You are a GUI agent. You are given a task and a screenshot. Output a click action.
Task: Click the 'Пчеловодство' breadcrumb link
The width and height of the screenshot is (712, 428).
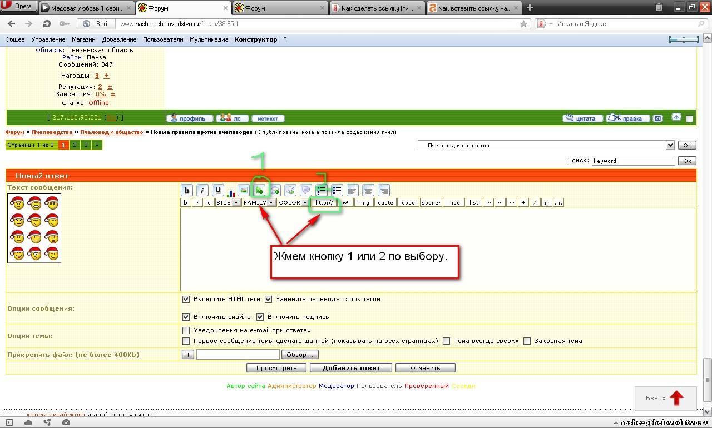pos(52,132)
